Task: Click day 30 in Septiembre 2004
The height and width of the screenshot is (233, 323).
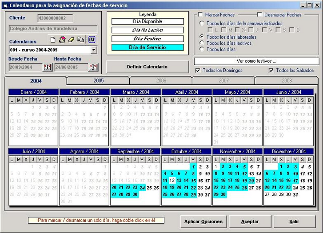Action: coord(135,194)
